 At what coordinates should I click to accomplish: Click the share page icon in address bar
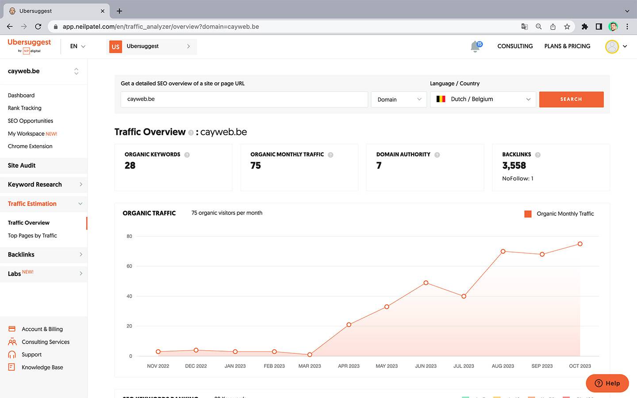pos(553,27)
